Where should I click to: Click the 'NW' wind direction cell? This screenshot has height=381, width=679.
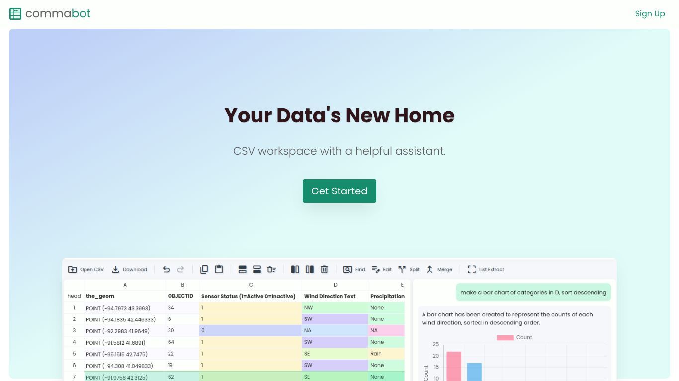point(335,308)
